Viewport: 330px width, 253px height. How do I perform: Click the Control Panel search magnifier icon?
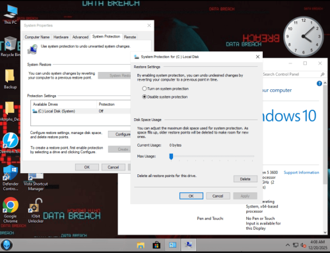point(322,75)
